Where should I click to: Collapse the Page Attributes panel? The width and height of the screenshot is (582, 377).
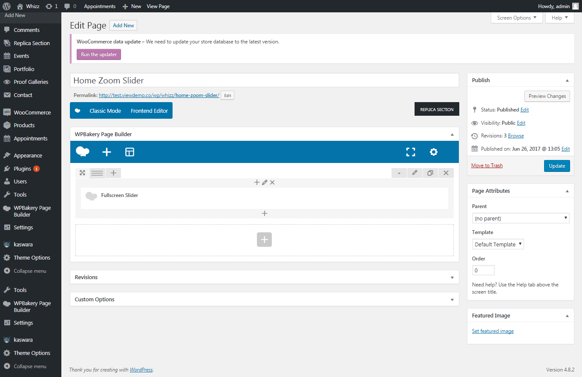click(x=567, y=191)
